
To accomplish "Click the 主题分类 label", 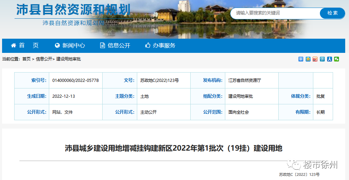I will point(125,96).
